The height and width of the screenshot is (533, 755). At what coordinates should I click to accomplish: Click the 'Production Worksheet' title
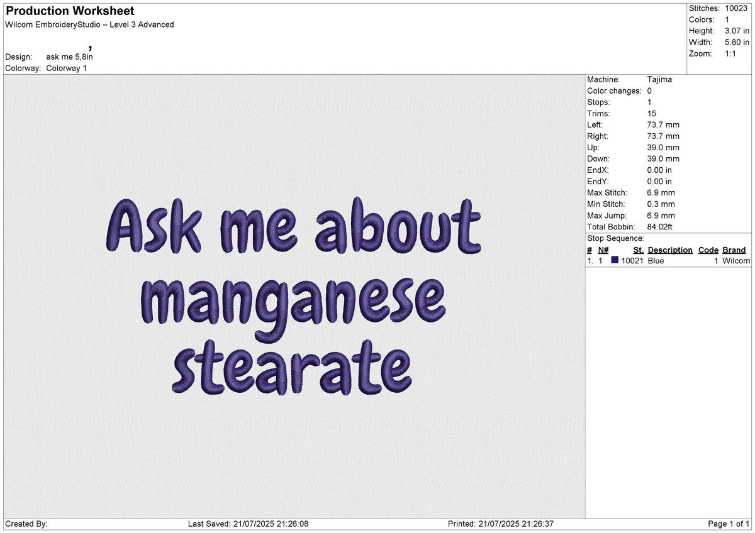[x=69, y=11]
